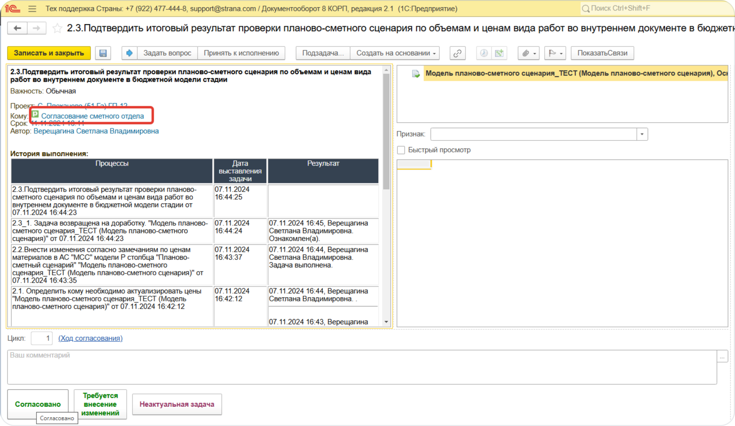
Task: Click the Результат column header
Action: point(323,171)
